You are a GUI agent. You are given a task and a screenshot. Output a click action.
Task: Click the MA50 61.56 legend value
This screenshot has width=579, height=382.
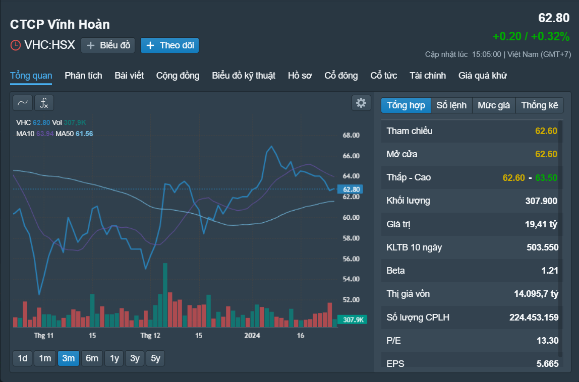(x=84, y=134)
